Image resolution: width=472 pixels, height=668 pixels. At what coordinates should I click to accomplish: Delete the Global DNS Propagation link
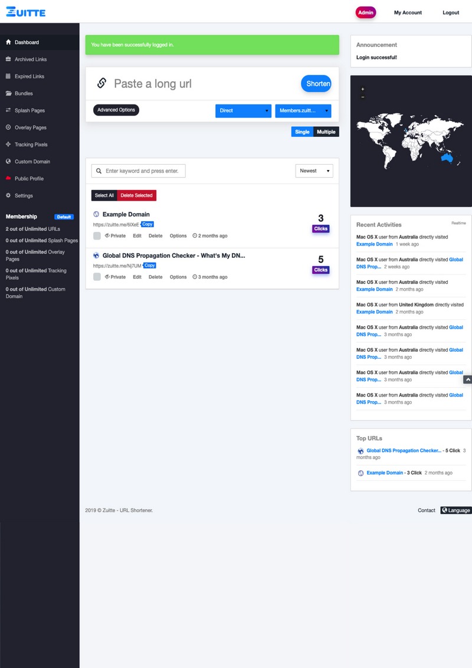coord(156,277)
